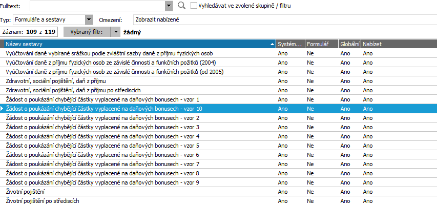The image size is (437, 204).
Task: Click the Vybraný filtr button
Action: [87, 32]
